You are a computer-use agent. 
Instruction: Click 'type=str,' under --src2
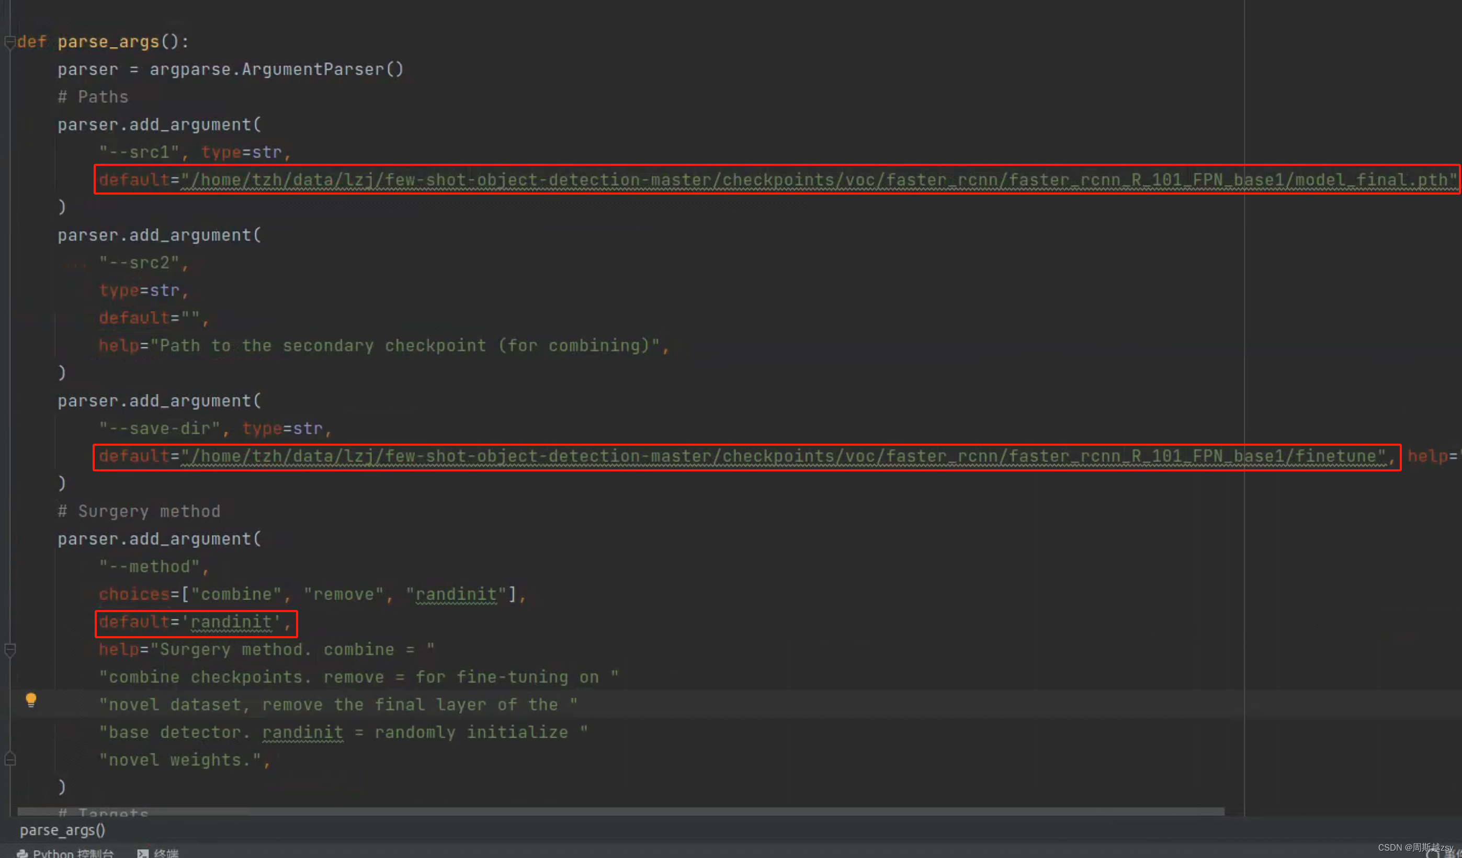144,291
